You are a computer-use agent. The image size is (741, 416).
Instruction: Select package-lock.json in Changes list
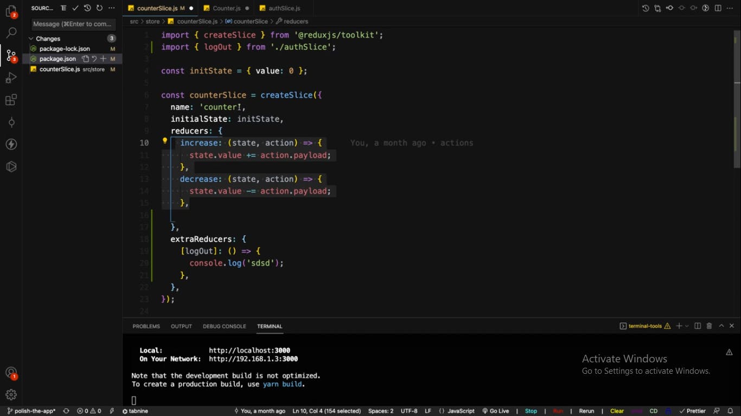(x=73, y=49)
